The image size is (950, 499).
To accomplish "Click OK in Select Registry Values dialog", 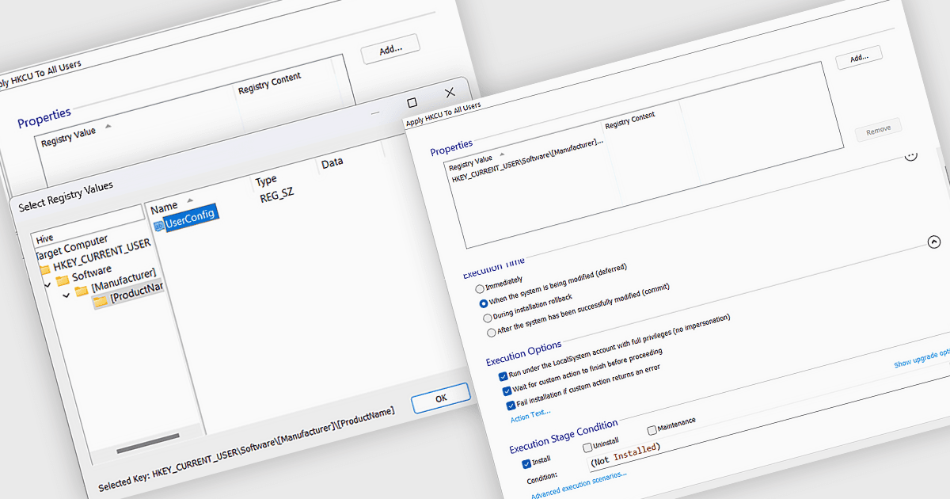I will (441, 398).
